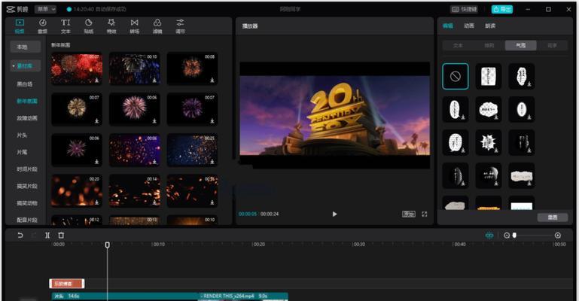Toggle player fullscreen icon
The width and height of the screenshot is (579, 301).
(x=425, y=214)
